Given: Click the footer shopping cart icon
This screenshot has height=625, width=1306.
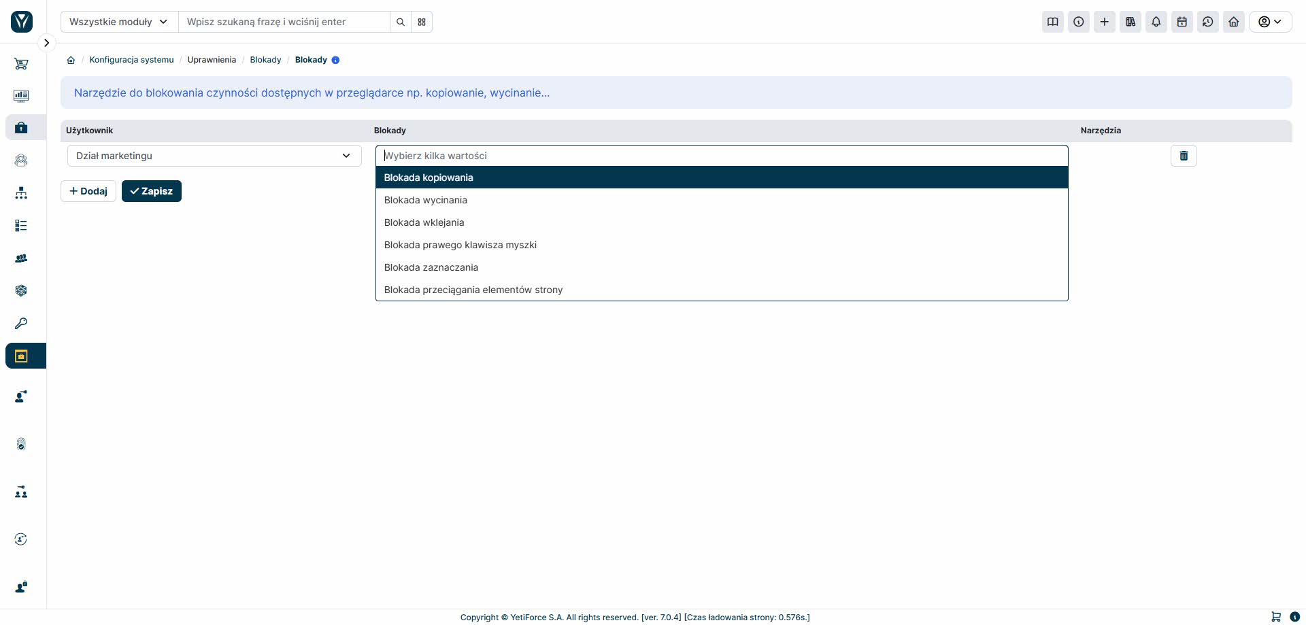Looking at the screenshot, I should click(x=1276, y=617).
